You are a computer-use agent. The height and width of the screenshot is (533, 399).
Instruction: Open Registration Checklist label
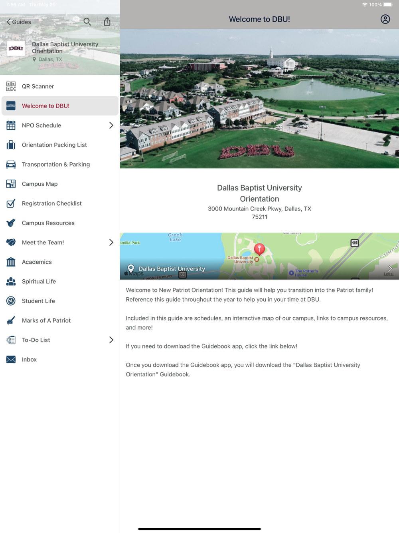pyautogui.click(x=52, y=203)
